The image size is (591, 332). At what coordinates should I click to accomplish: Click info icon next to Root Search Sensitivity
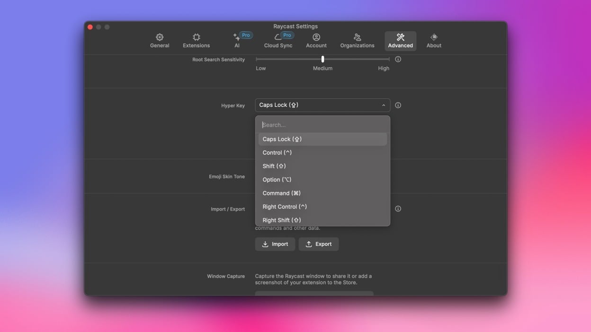click(398, 59)
